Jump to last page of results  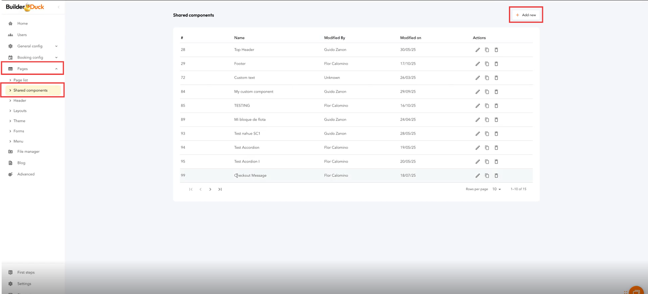220,189
